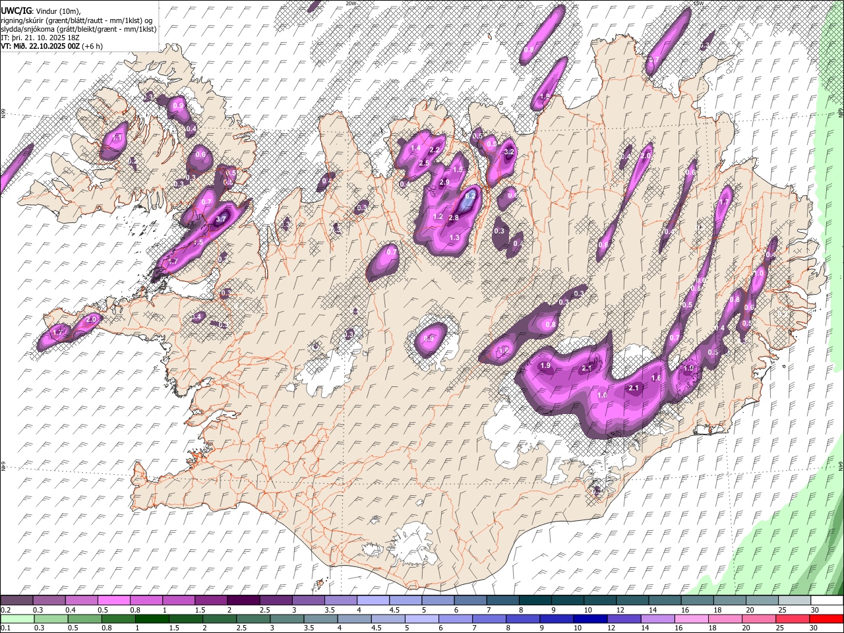Select the 7 swatch in the upper legend row
The width and height of the screenshot is (844, 633).
[x=502, y=601]
